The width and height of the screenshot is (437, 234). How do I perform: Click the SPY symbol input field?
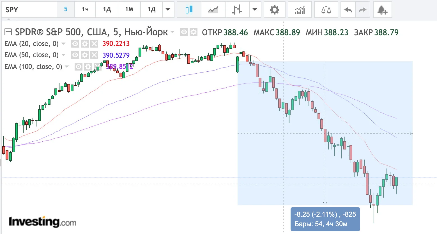[x=29, y=10]
